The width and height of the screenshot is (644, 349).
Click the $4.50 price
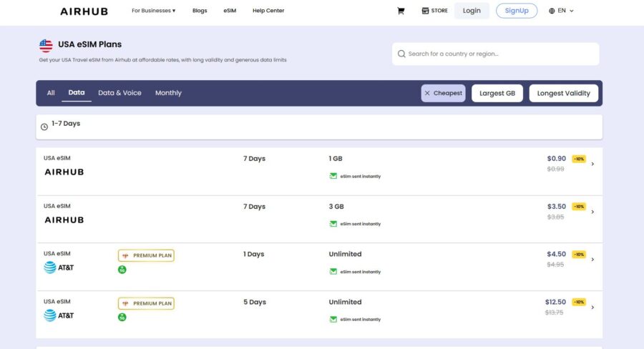click(x=556, y=254)
